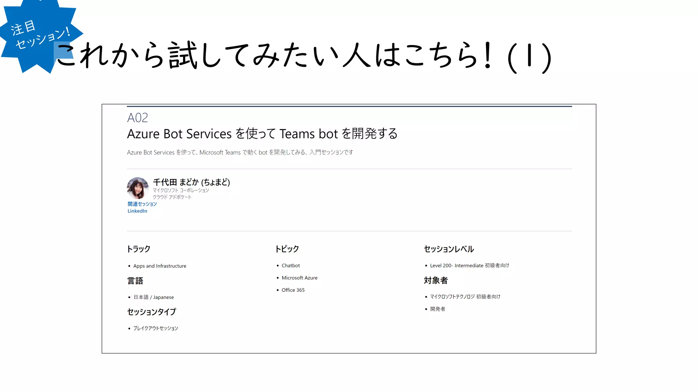Screen dimensions: 698x392
Task: Click the slide title これから試してみたい人はこちら！(1)
Action: pyautogui.click(x=303, y=56)
